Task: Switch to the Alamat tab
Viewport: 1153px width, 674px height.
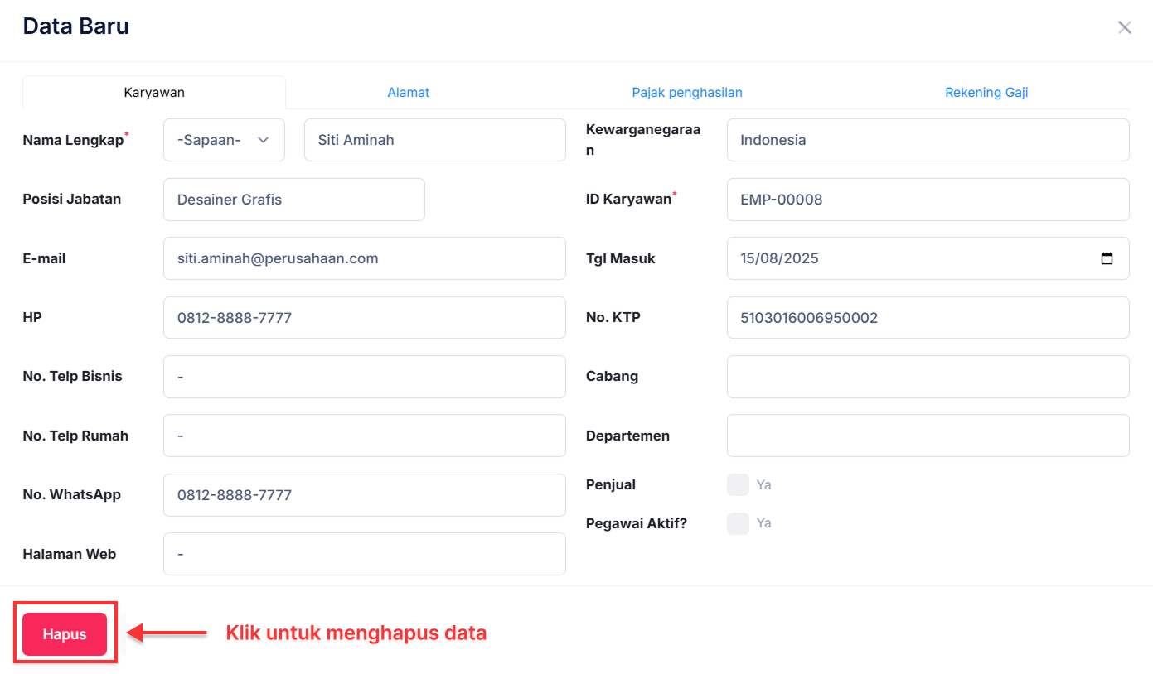Action: click(408, 93)
